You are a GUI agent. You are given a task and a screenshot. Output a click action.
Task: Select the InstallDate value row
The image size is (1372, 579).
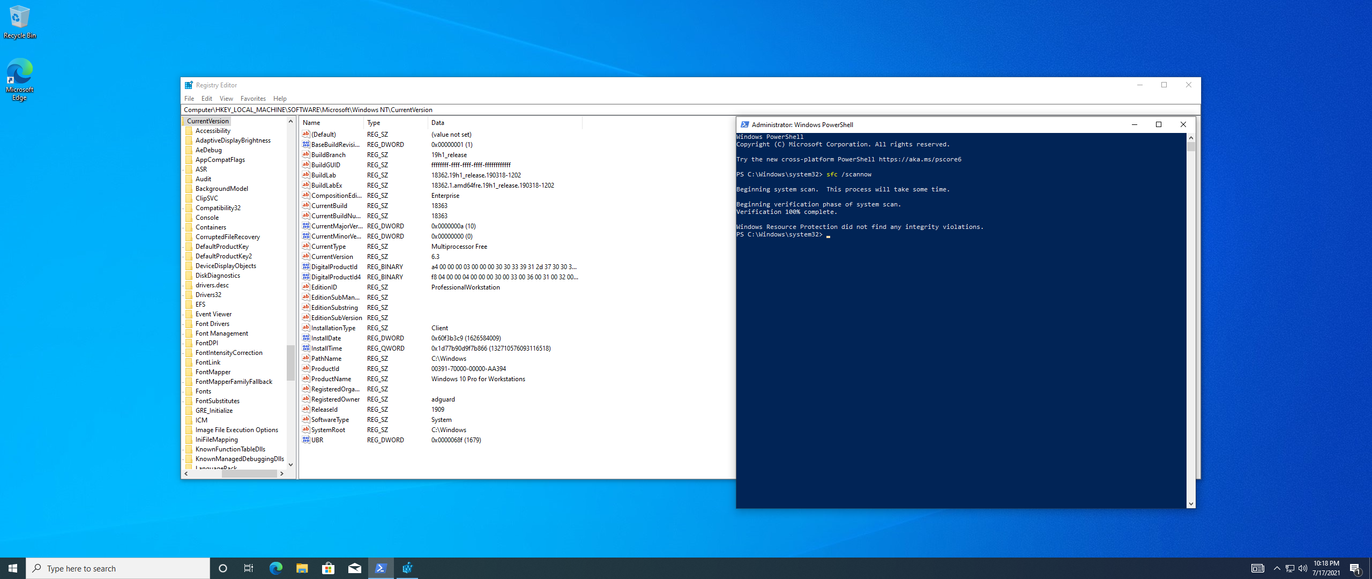pos(441,338)
